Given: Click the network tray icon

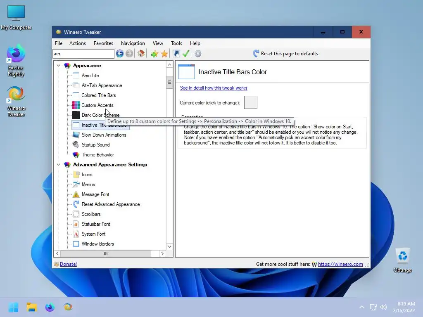Looking at the screenshot, I should point(373,307).
